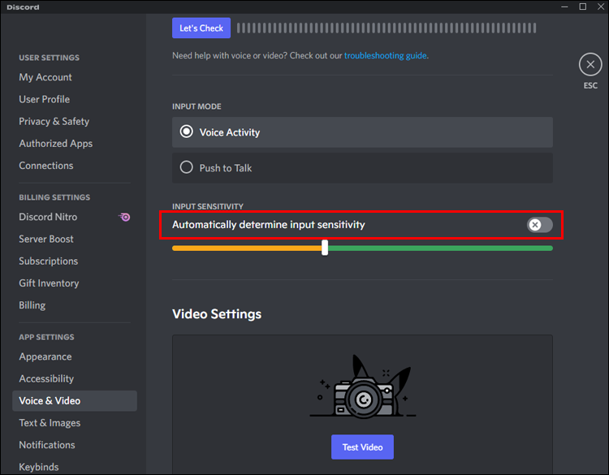This screenshot has height=475, width=609.
Task: Click the mic test level meter
Action: click(387, 28)
